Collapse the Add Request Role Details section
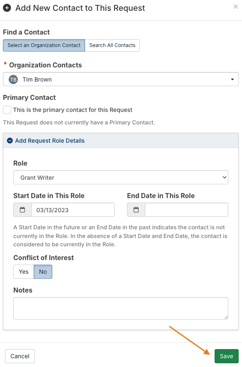242x367 pixels. 50,141
